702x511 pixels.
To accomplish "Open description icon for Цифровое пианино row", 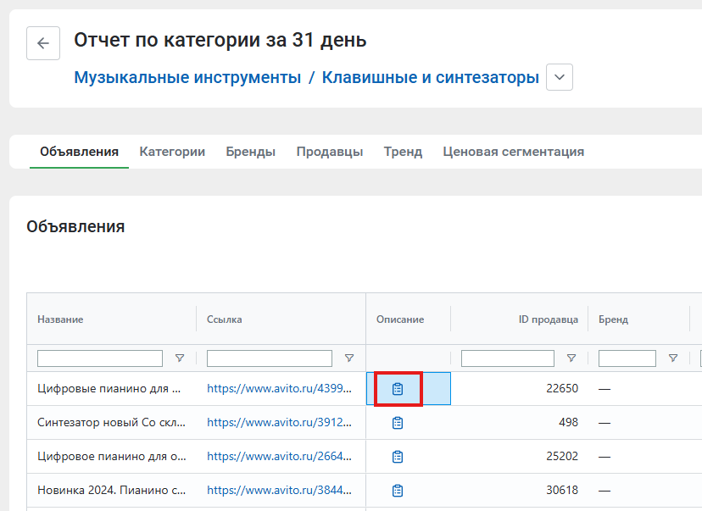I will tap(398, 457).
